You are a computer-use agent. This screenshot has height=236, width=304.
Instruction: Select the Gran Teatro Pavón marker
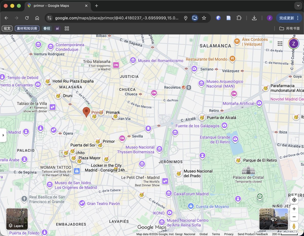[x=82, y=203]
